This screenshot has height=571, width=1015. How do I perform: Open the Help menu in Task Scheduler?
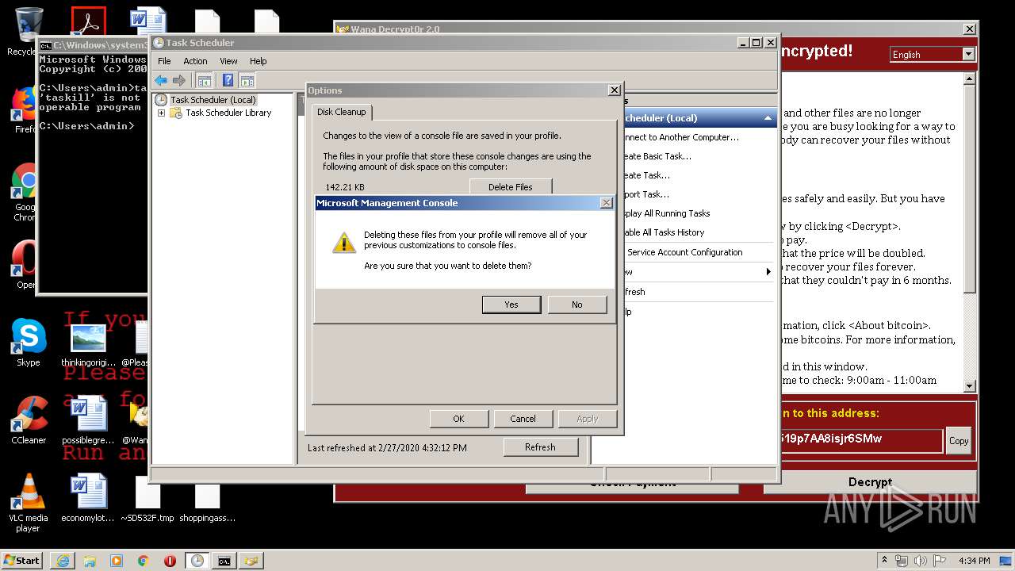259,61
